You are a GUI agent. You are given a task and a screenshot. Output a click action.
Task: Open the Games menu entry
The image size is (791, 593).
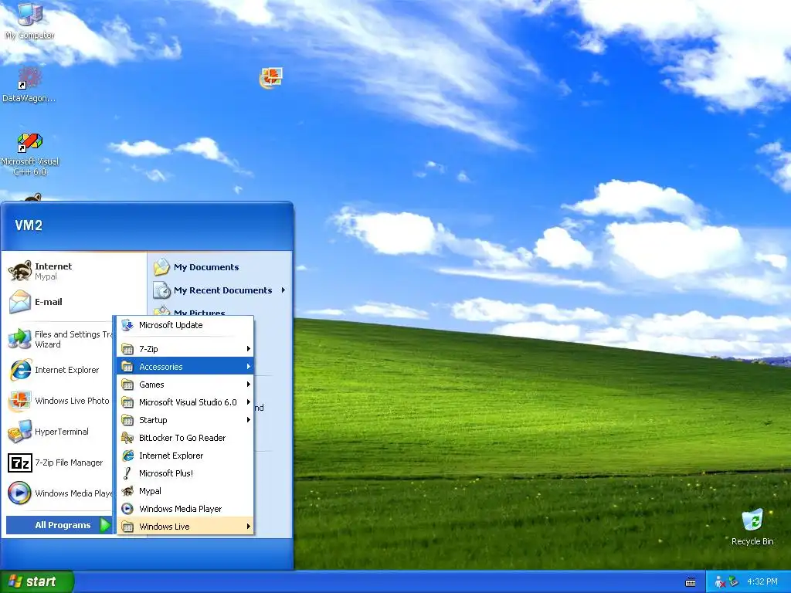tap(185, 385)
